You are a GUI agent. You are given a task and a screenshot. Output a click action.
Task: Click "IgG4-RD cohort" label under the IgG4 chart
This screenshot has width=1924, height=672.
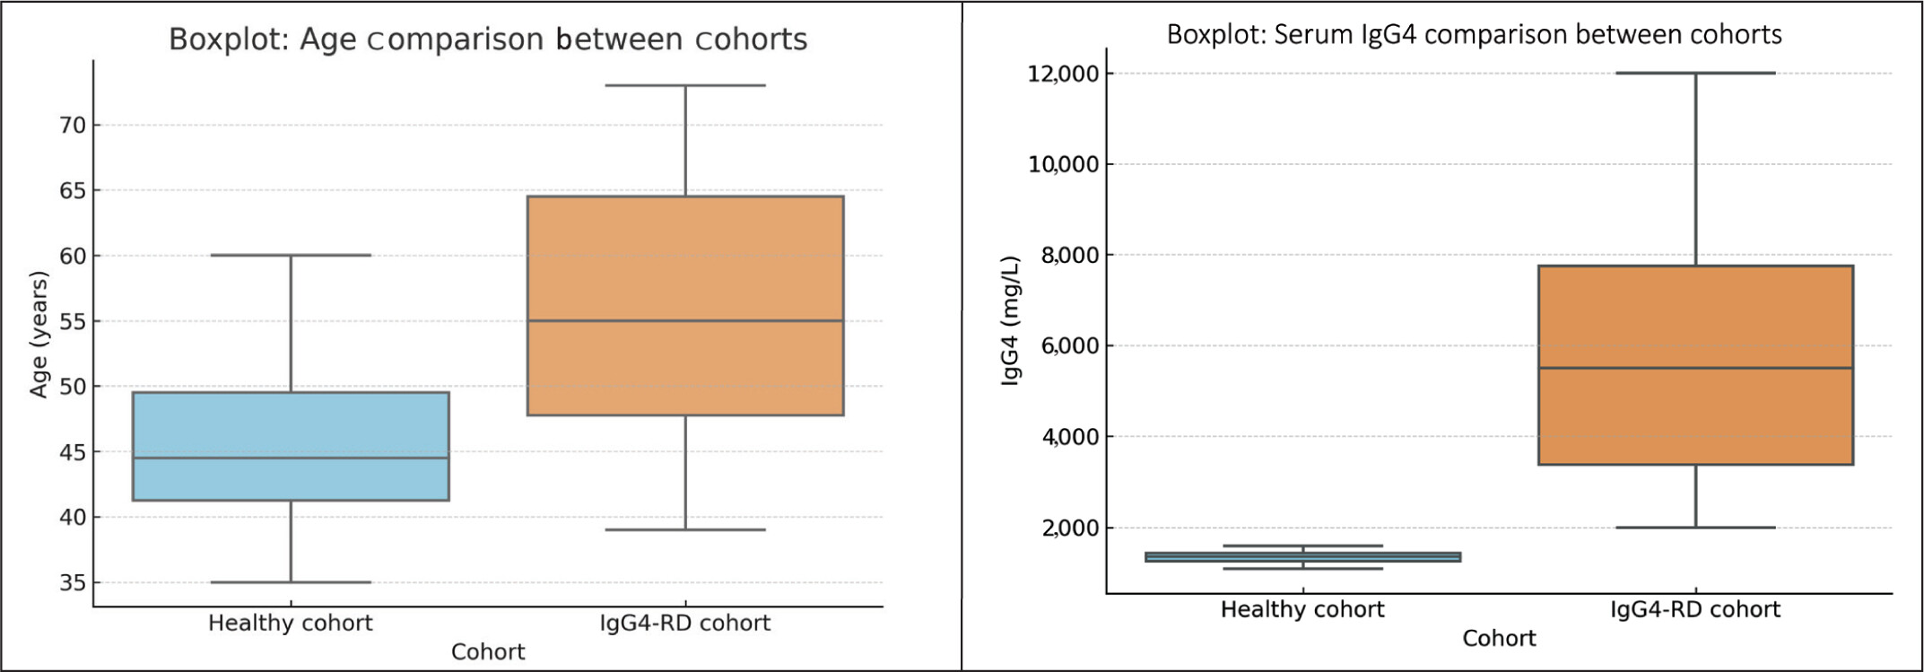(1694, 609)
